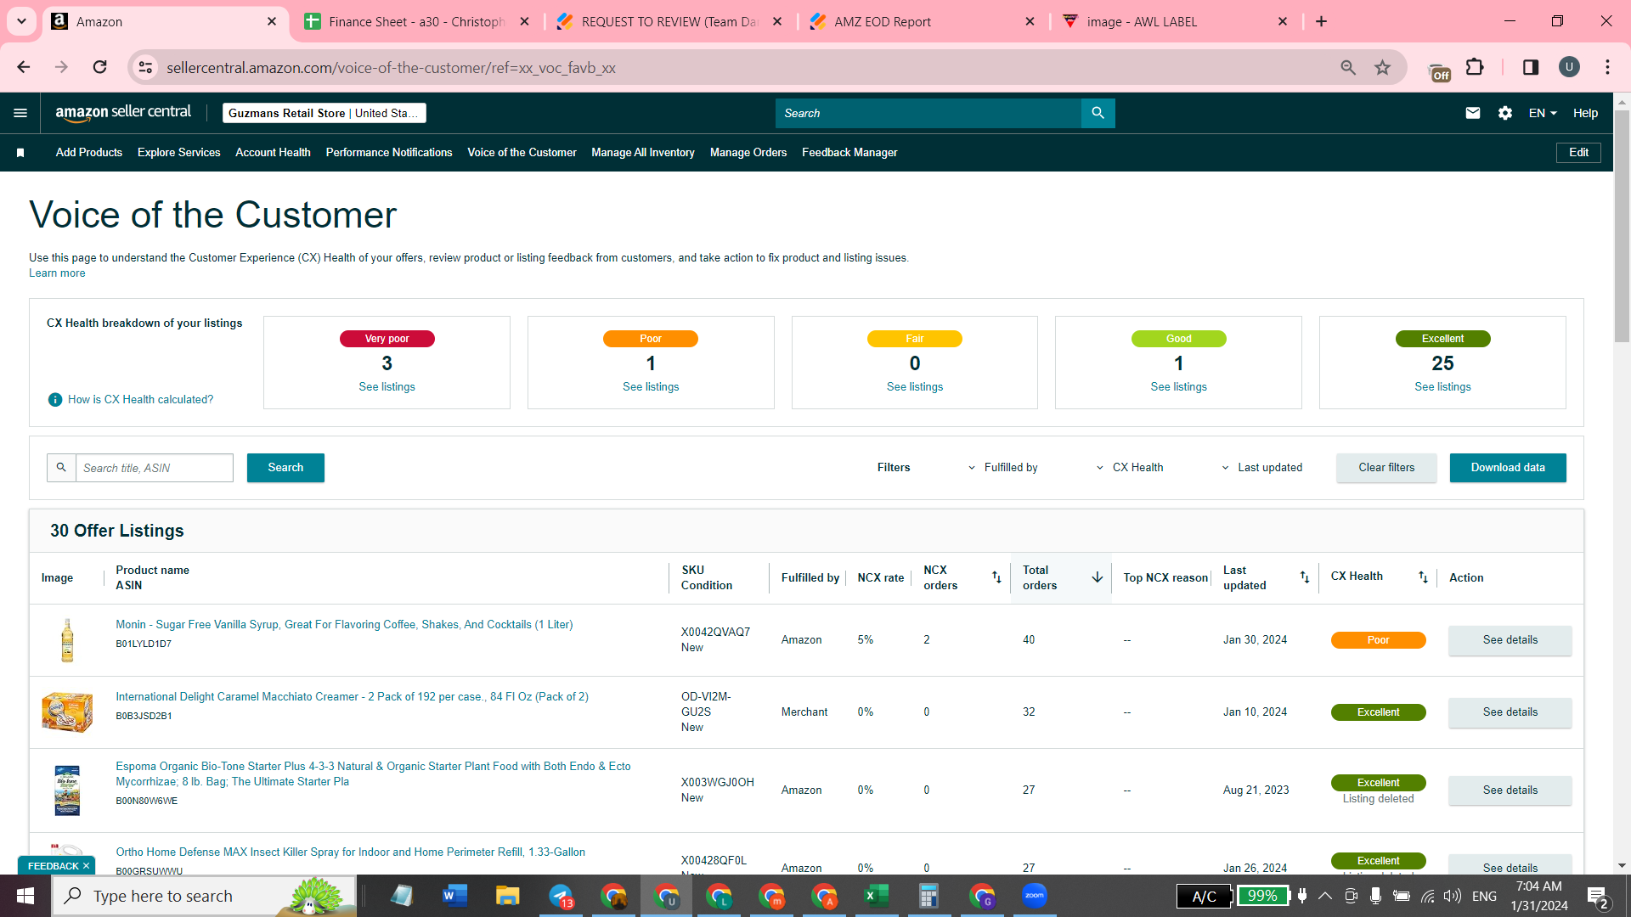Viewport: 1631px width, 917px height.
Task: Bookmark this page with the star icon
Action: [1383, 68]
